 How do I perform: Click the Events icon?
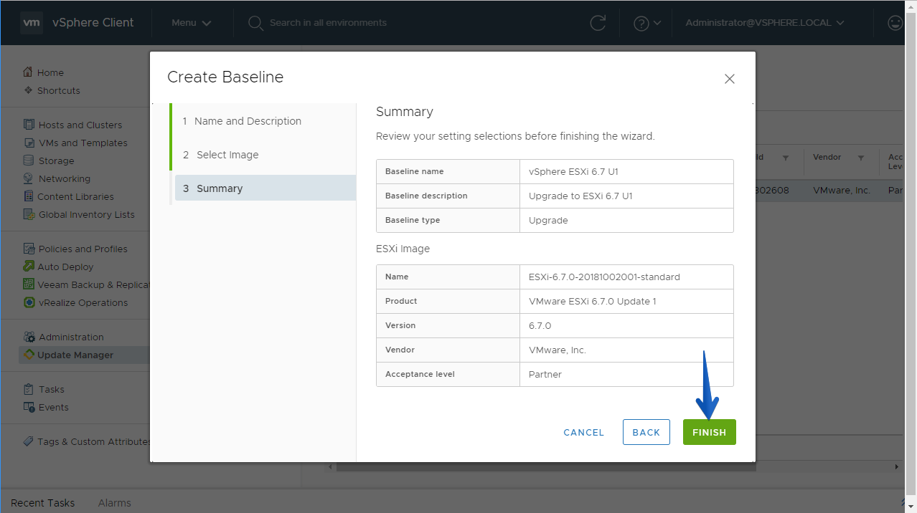click(29, 407)
